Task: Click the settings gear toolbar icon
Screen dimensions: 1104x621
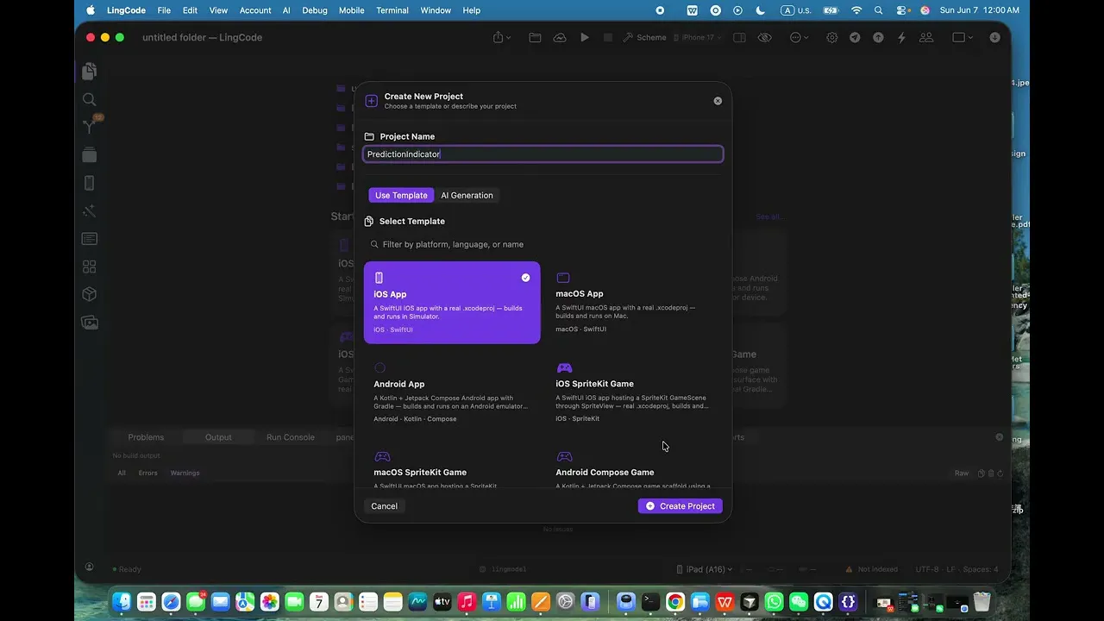Action: [831, 37]
